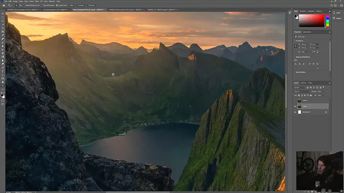Select the Rectangular Marquee tool

click(x=3, y=17)
